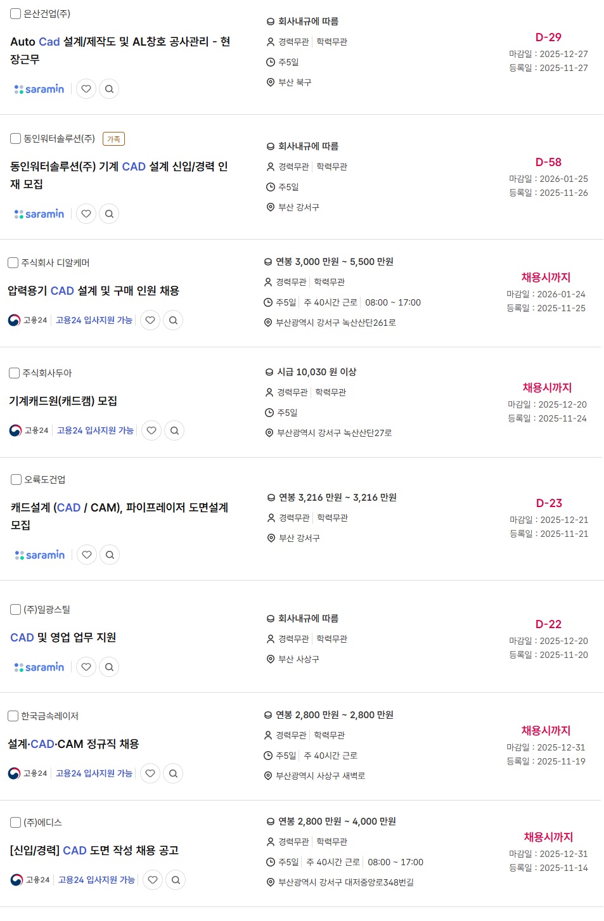Open 'CAD 및 영업 업무 지원' posting
This screenshot has height=921, width=604.
coord(63,637)
